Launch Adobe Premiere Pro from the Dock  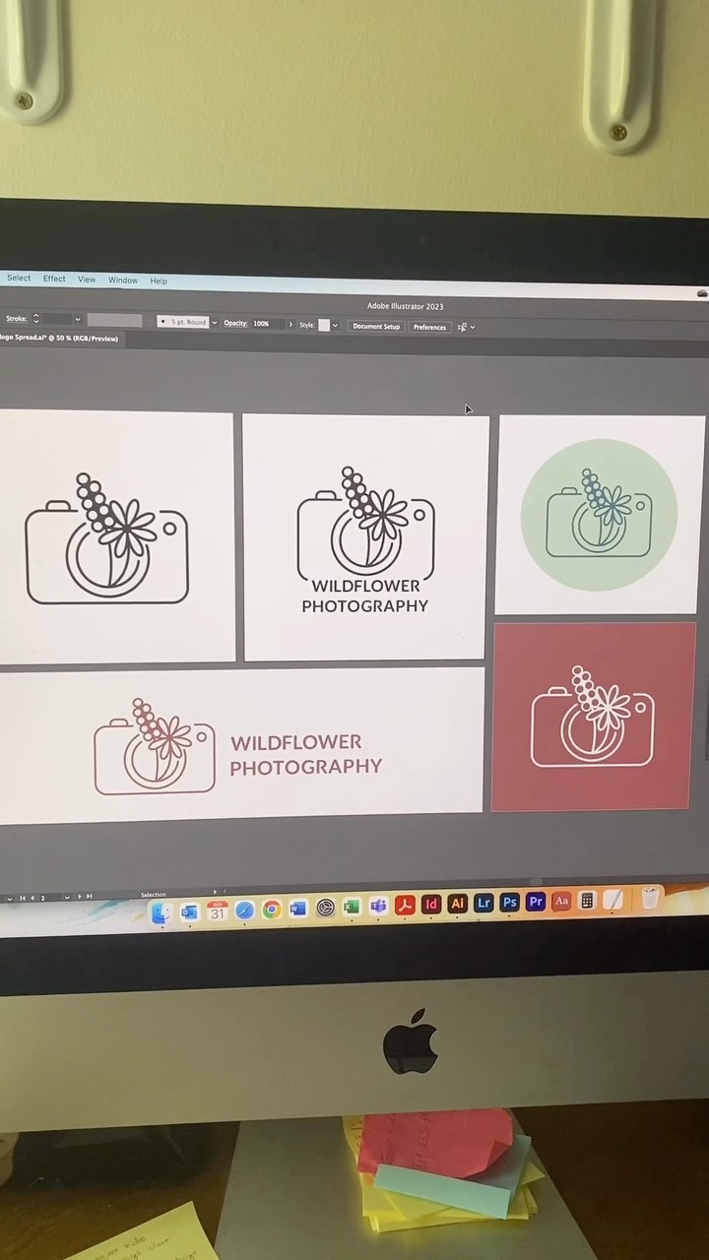[x=536, y=901]
